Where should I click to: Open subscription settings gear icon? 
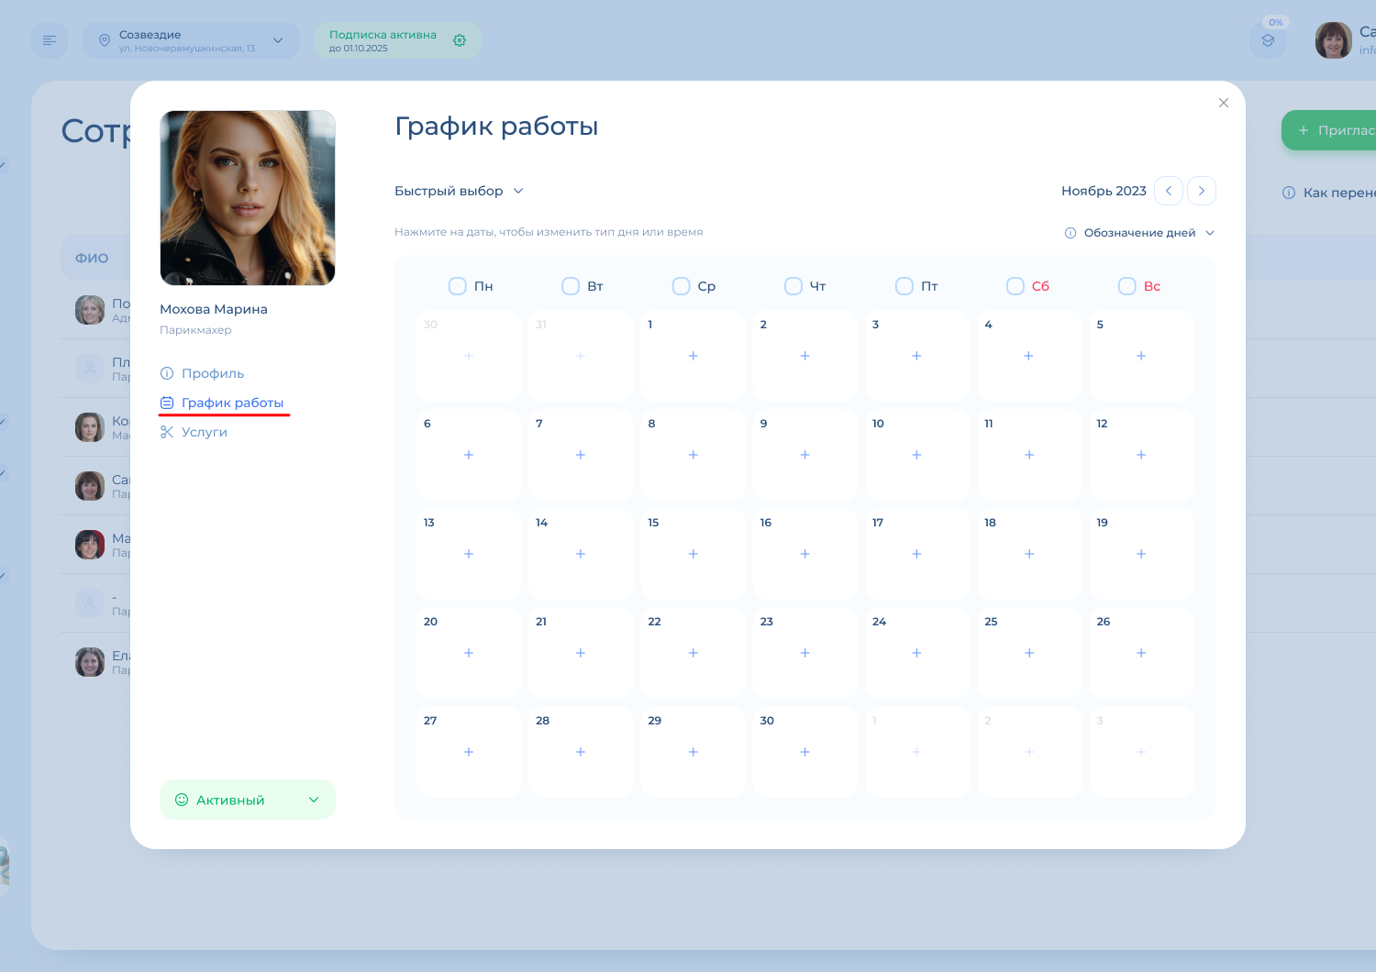click(x=460, y=40)
